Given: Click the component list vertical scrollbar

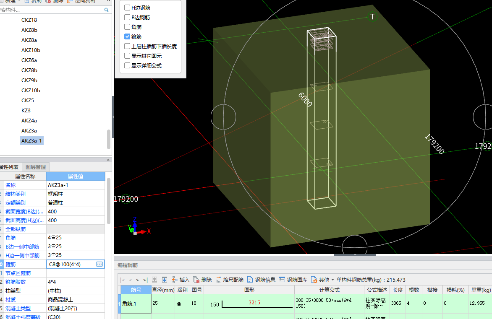Looking at the screenshot, I should point(109,139).
